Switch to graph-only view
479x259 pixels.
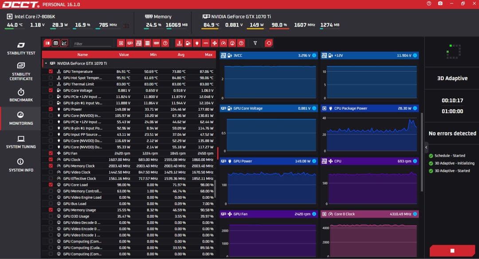coord(64,43)
